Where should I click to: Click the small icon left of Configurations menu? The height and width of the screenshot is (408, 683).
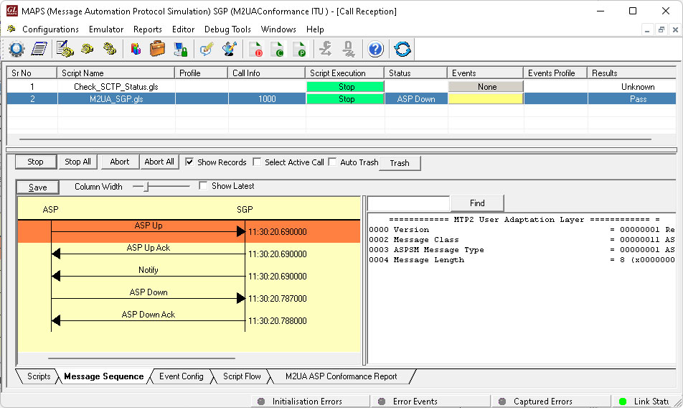coord(11,29)
